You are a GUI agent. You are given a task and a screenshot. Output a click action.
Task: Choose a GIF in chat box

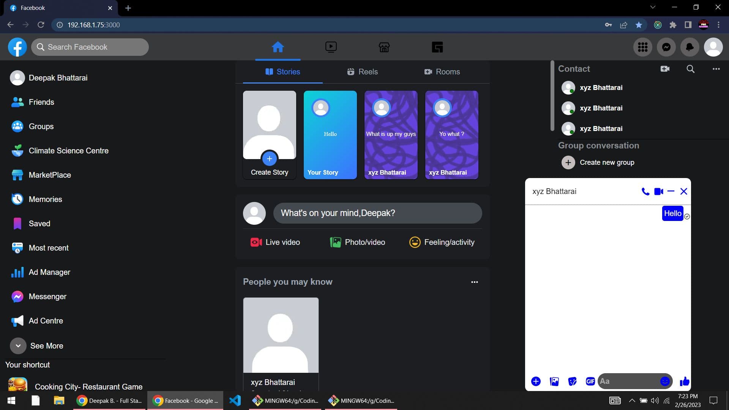[x=590, y=382]
